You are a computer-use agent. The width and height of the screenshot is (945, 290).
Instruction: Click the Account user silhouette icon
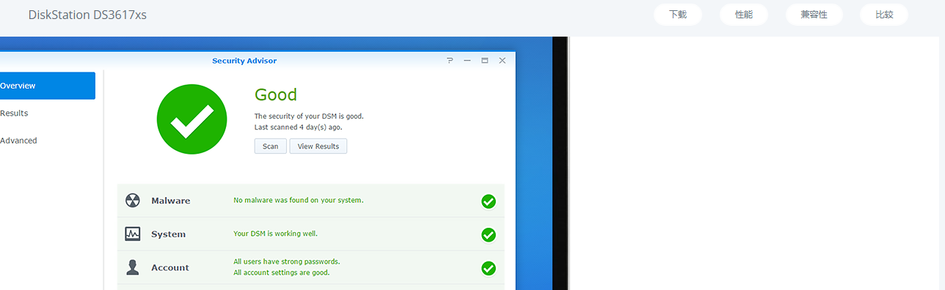coord(133,268)
